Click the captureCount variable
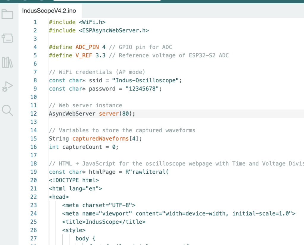The height and width of the screenshot is (245, 304). [x=82, y=147]
